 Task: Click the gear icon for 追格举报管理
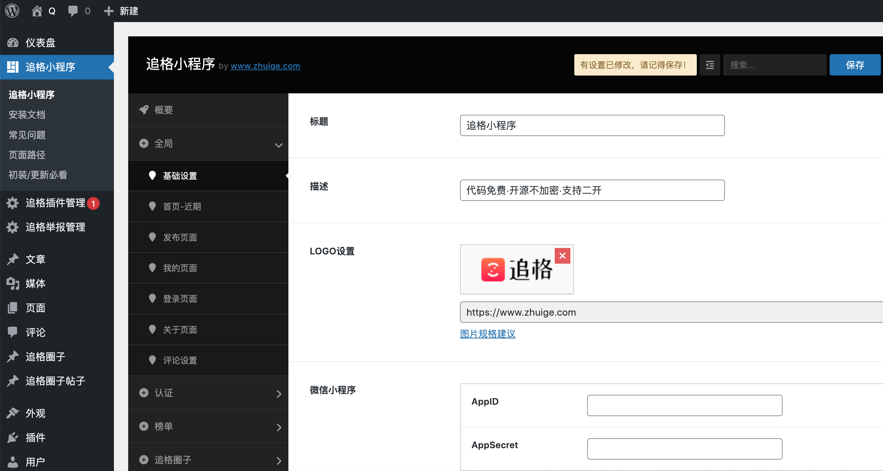point(12,227)
